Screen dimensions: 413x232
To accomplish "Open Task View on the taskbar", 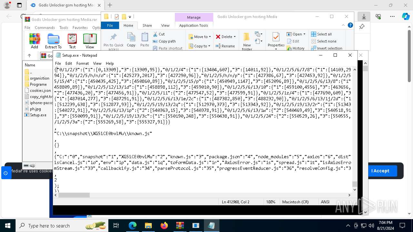I will coord(116,226).
